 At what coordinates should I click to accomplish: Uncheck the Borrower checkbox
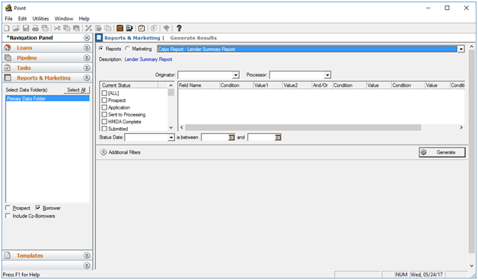pyautogui.click(x=38, y=208)
